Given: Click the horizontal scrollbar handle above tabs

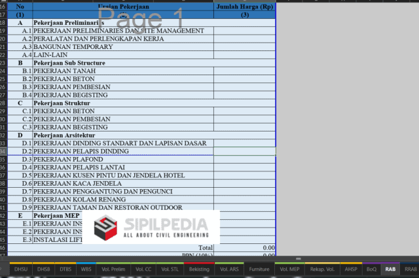Looking at the screenshot, I should coord(298,260).
